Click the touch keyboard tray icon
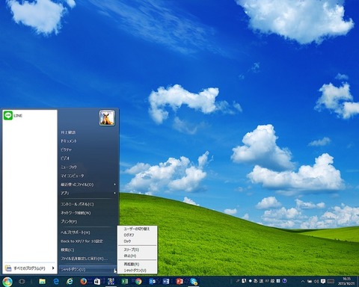This screenshot has width=359, height=287. tap(331, 282)
